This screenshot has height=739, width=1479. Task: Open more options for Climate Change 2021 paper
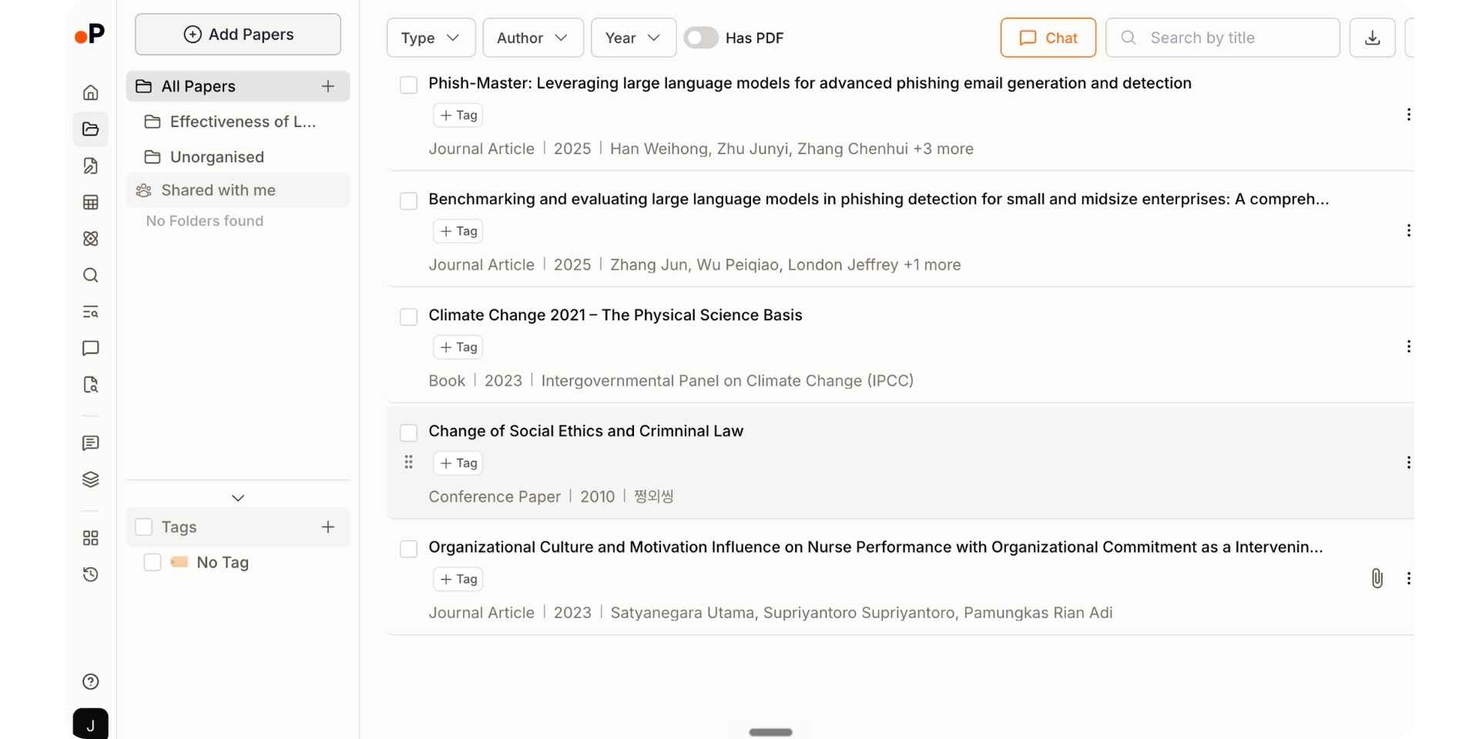tap(1408, 346)
